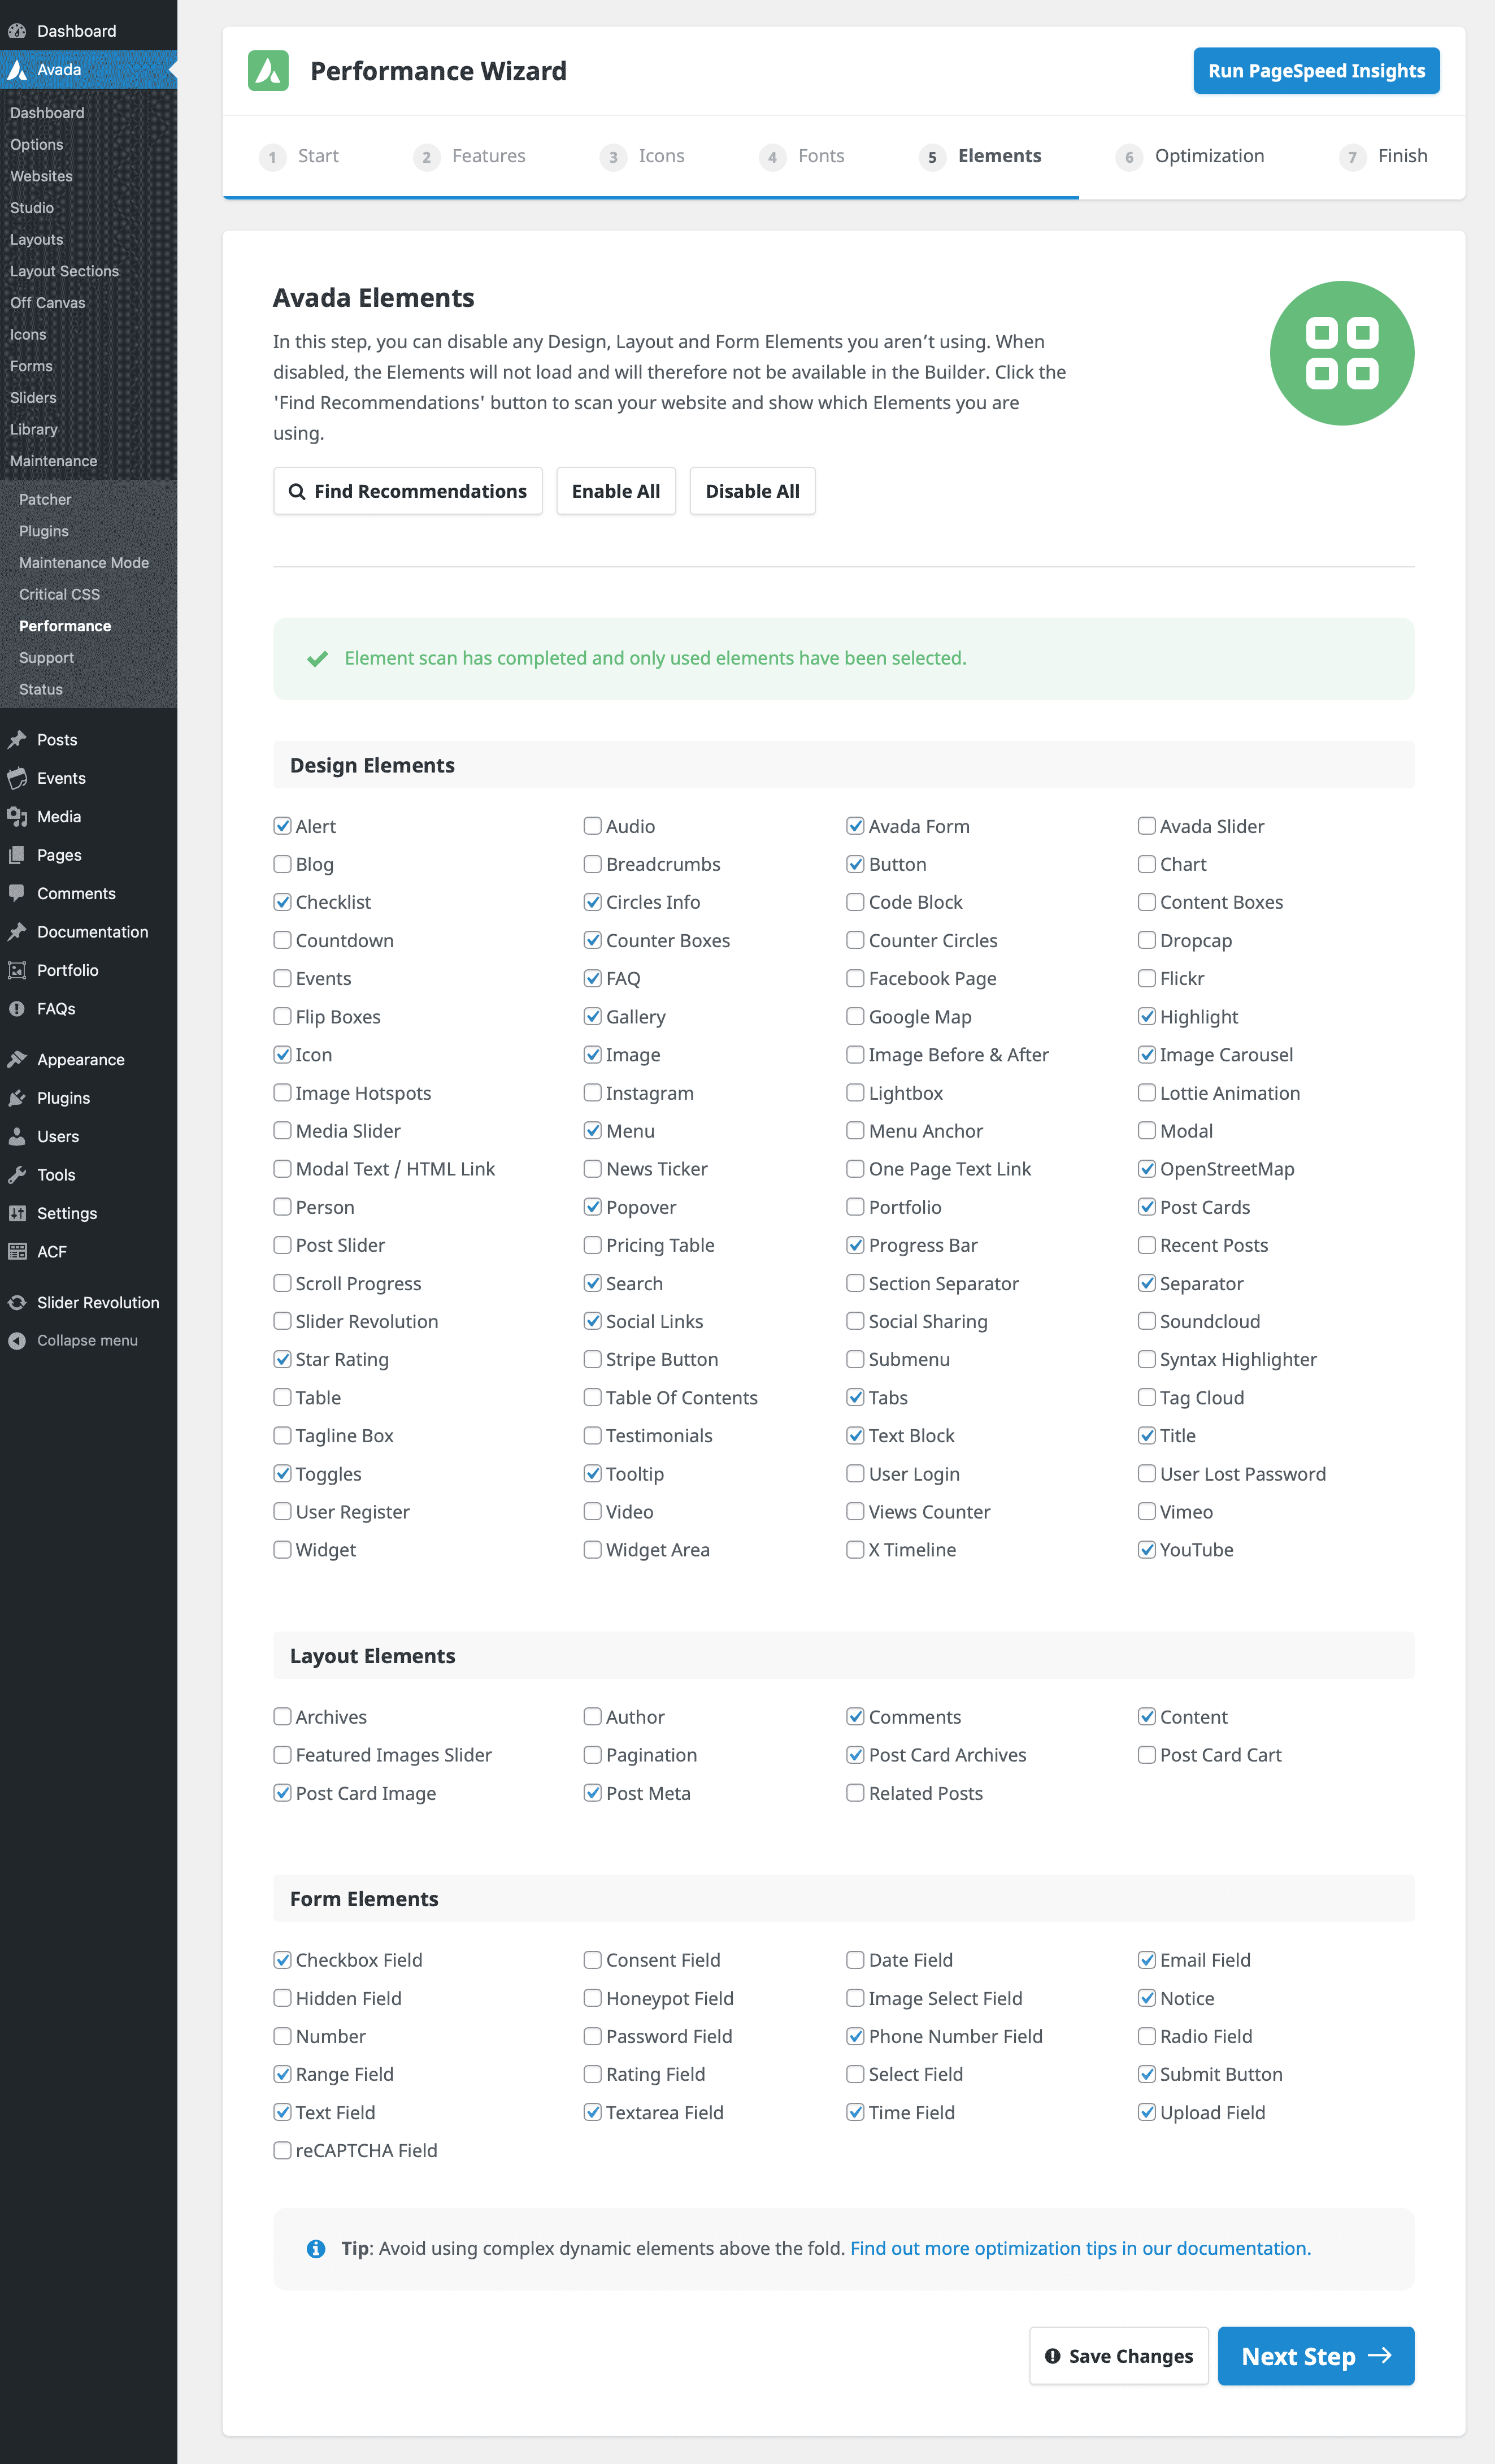Uncheck the Post Meta checkbox
The image size is (1495, 2464).
(x=592, y=1792)
